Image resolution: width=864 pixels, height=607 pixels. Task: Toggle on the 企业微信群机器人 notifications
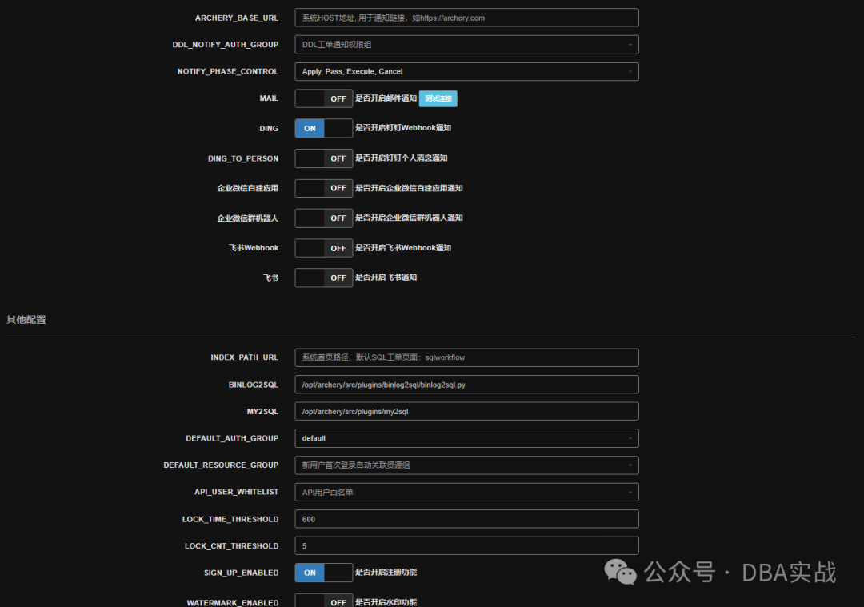pyautogui.click(x=323, y=218)
